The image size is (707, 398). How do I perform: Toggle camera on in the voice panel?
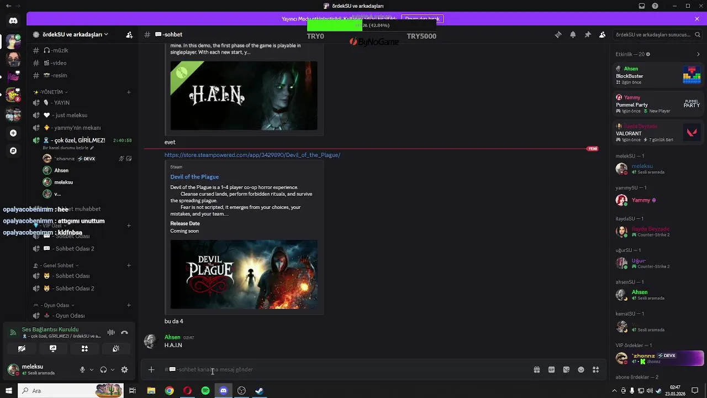coord(22,349)
